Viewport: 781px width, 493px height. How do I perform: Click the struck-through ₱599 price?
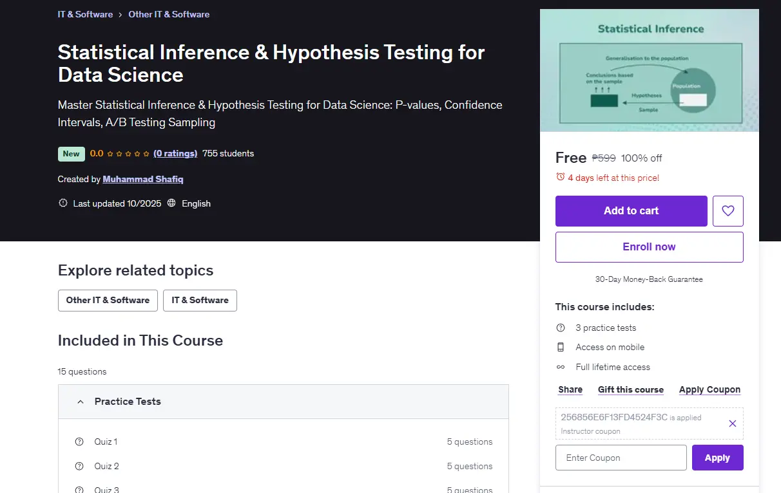[x=604, y=158]
